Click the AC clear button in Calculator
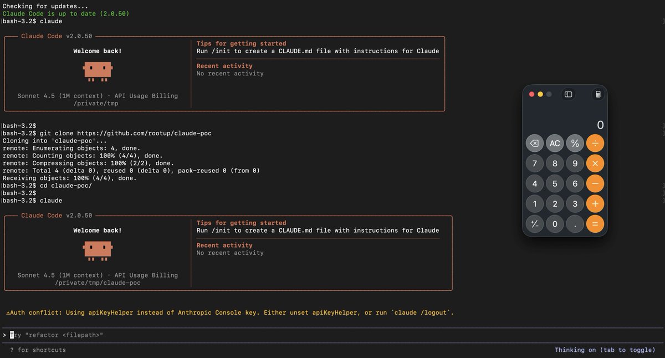665x358 pixels. pos(555,143)
